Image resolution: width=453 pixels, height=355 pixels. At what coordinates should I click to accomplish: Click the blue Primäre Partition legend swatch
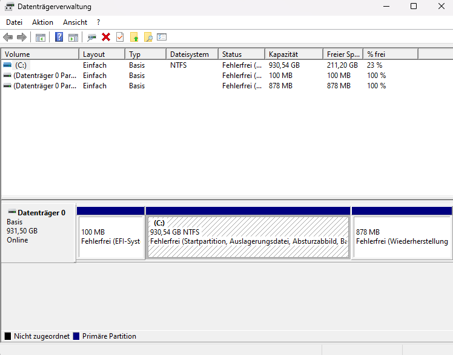(76, 336)
